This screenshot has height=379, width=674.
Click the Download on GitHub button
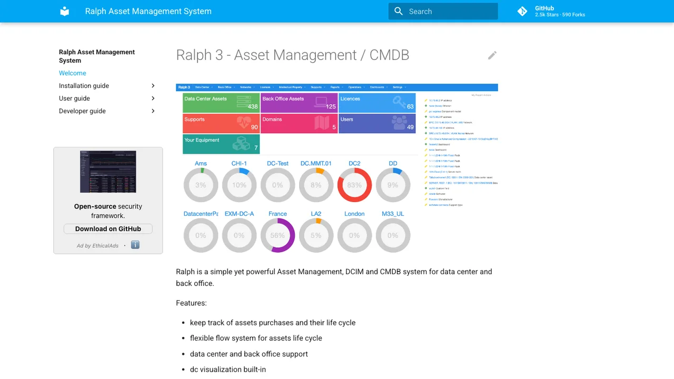pyautogui.click(x=108, y=229)
